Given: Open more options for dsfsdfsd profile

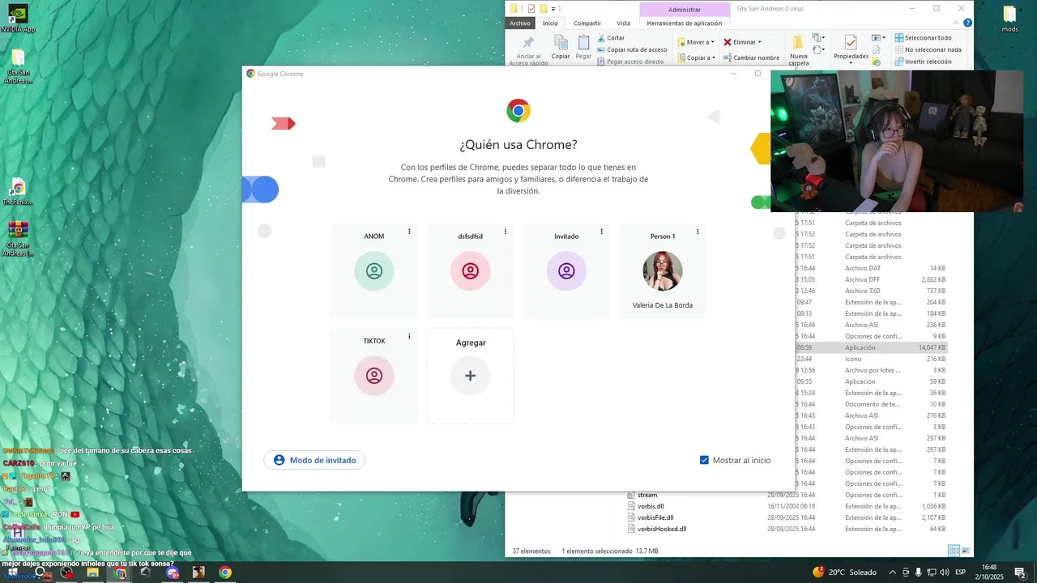Looking at the screenshot, I should click(x=506, y=232).
